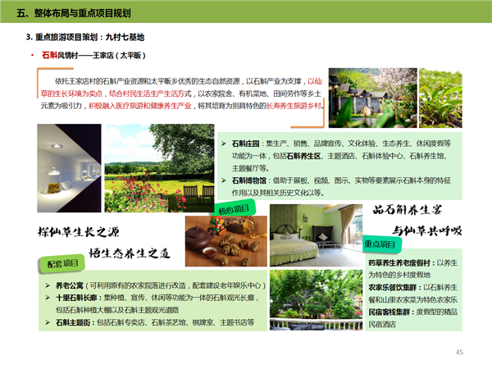Click the arrow bullet before 石斛庄园
This screenshot has height=369, width=492.
(225, 143)
